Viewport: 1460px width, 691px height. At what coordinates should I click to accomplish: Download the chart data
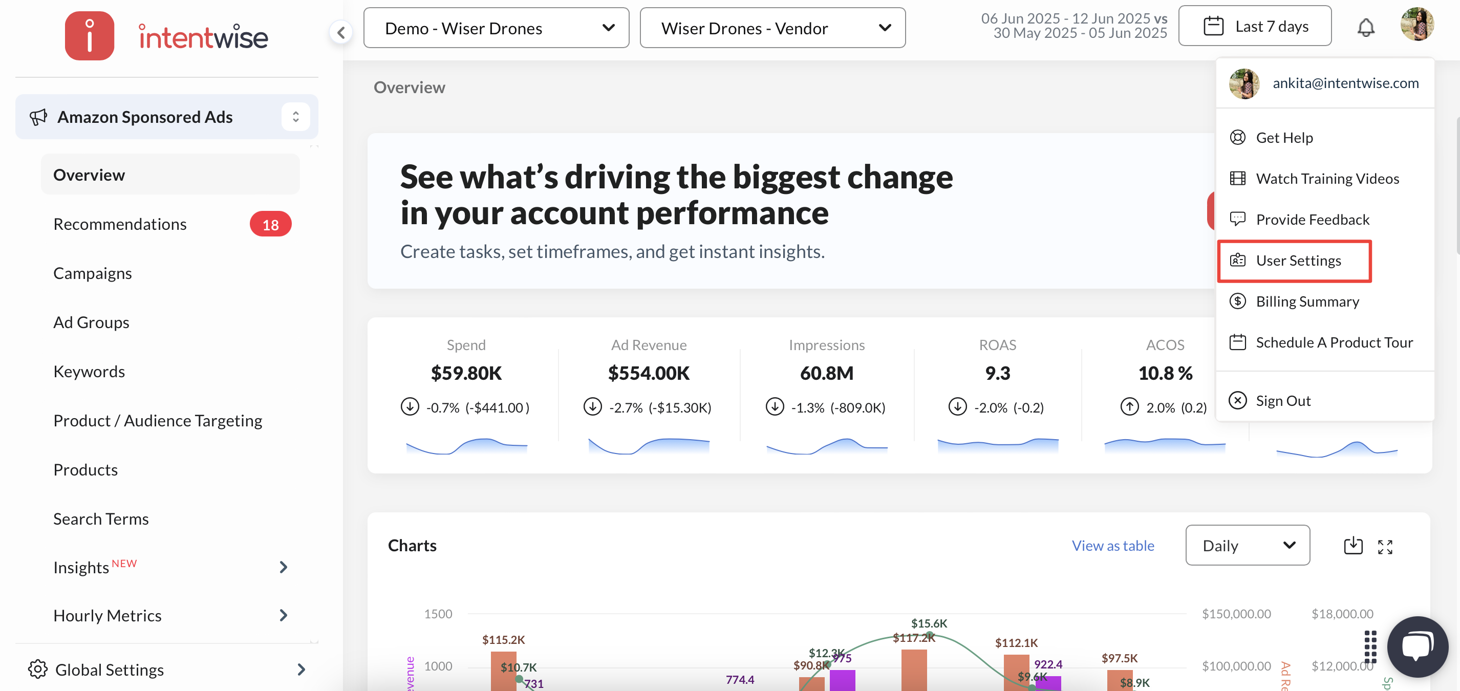click(1353, 546)
